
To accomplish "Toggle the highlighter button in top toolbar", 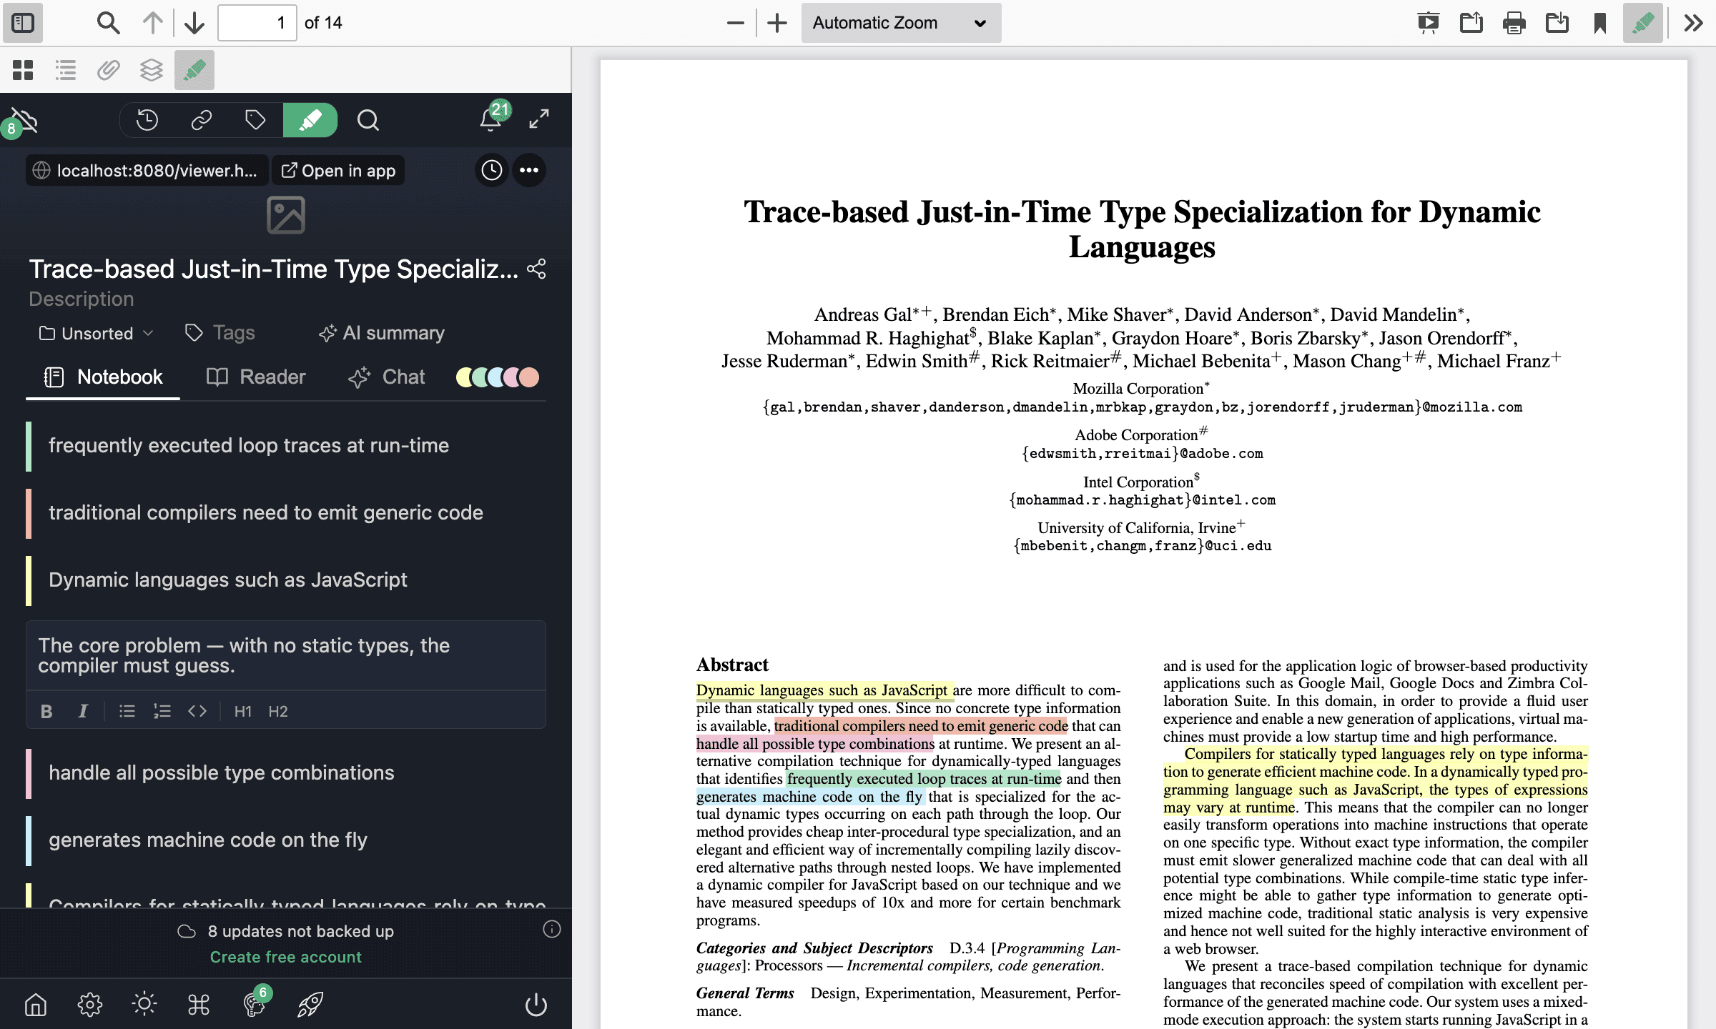I will point(1642,23).
